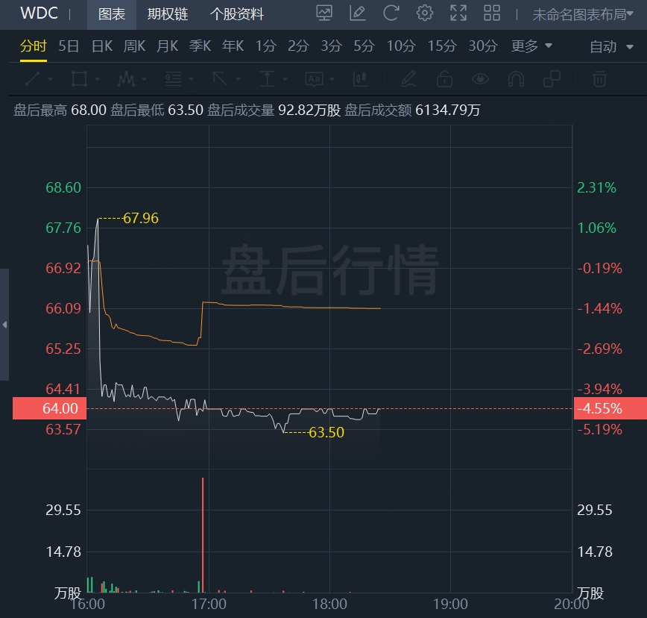The width and height of the screenshot is (647, 618).
Task: Click the chart monitor icon in header
Action: (x=324, y=13)
